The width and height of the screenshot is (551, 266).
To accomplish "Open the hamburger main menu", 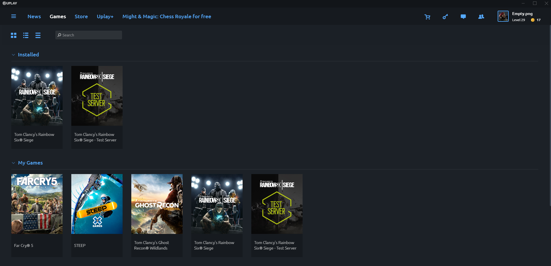I will click(14, 16).
